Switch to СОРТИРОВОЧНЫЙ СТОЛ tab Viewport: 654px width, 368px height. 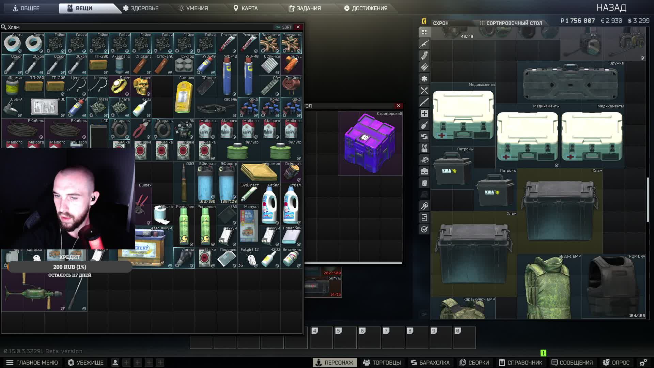[510, 23]
